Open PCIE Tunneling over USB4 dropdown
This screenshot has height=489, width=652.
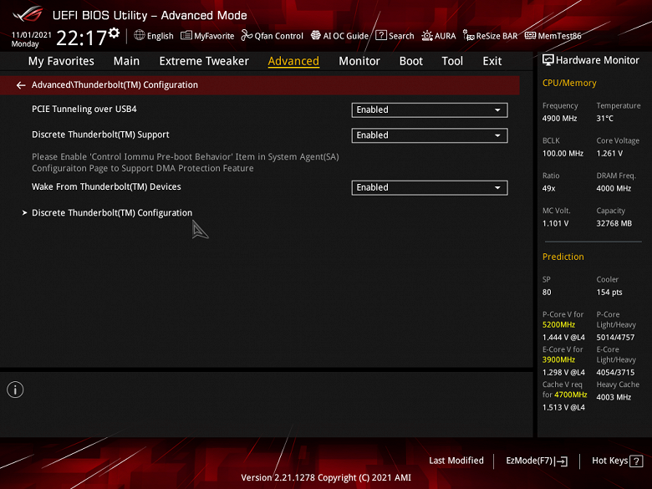tap(430, 110)
